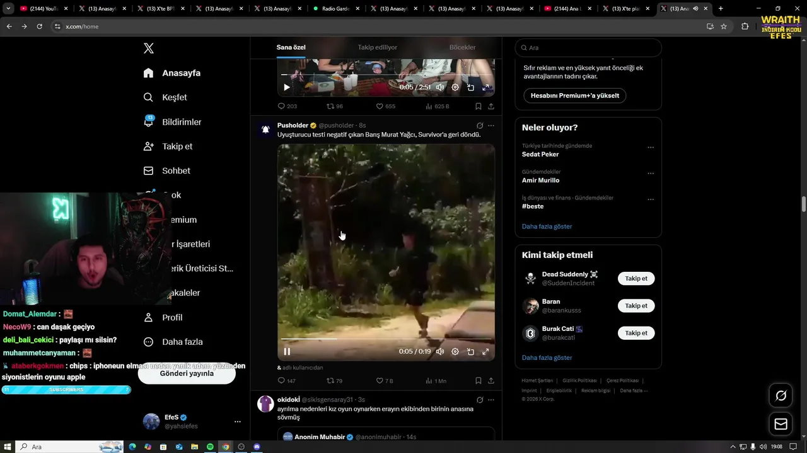Image resolution: width=807 pixels, height=453 pixels.
Task: Expand top video to fullscreen
Action: pyautogui.click(x=485, y=87)
